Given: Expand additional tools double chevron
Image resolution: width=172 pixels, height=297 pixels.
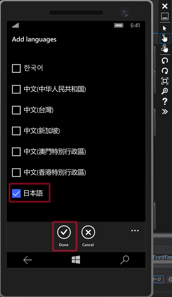Looking at the screenshot, I should coord(165,112).
